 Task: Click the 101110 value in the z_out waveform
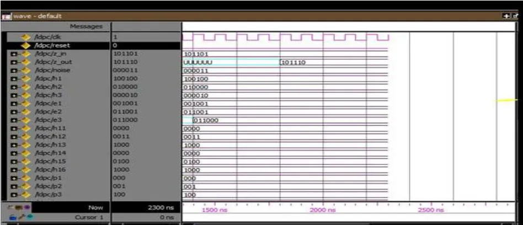click(293, 62)
